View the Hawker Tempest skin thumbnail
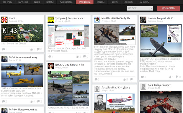The image size is (183, 113). tap(161, 41)
